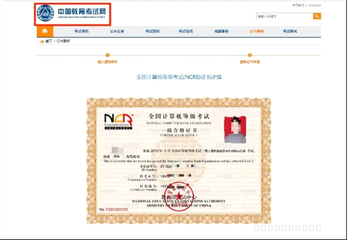
Task: Open the 成绩查询 navigation menu item
Action: pos(221,31)
